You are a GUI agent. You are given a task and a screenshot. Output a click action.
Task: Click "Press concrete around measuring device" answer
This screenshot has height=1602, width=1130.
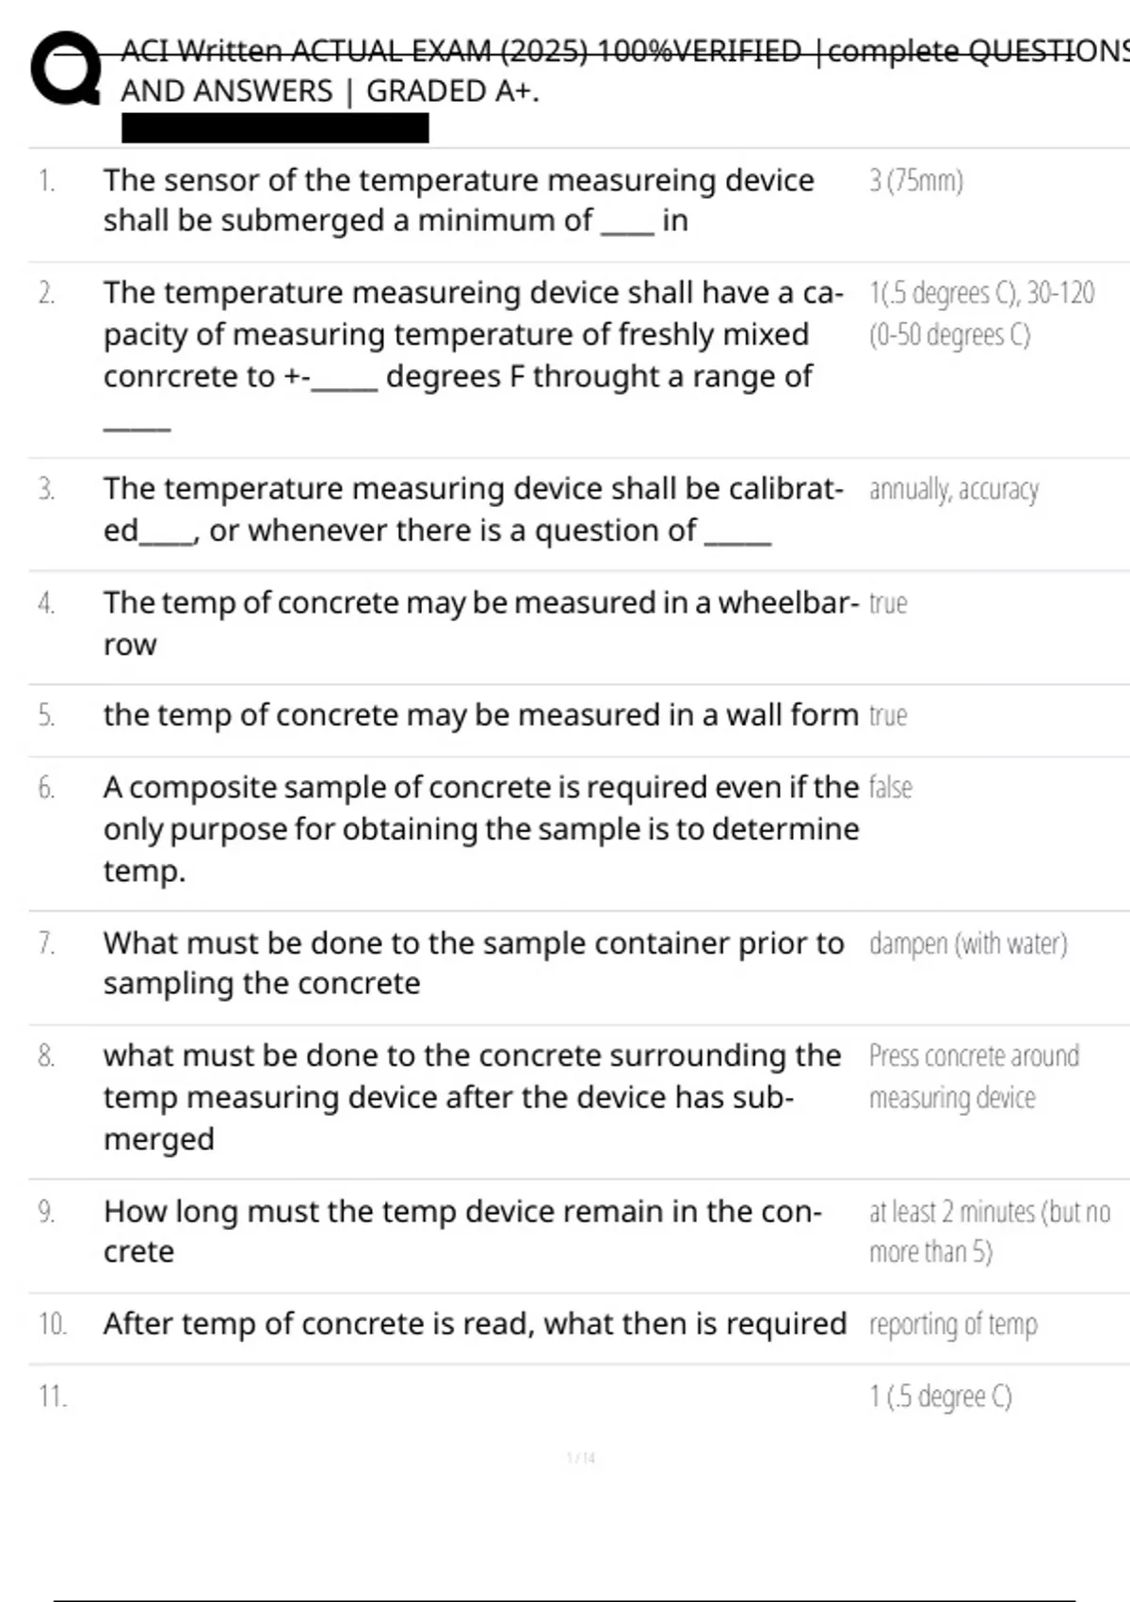pyautogui.click(x=974, y=1076)
